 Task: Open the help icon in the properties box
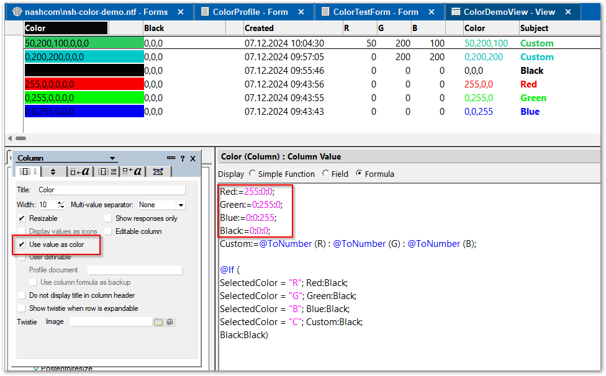point(182,158)
